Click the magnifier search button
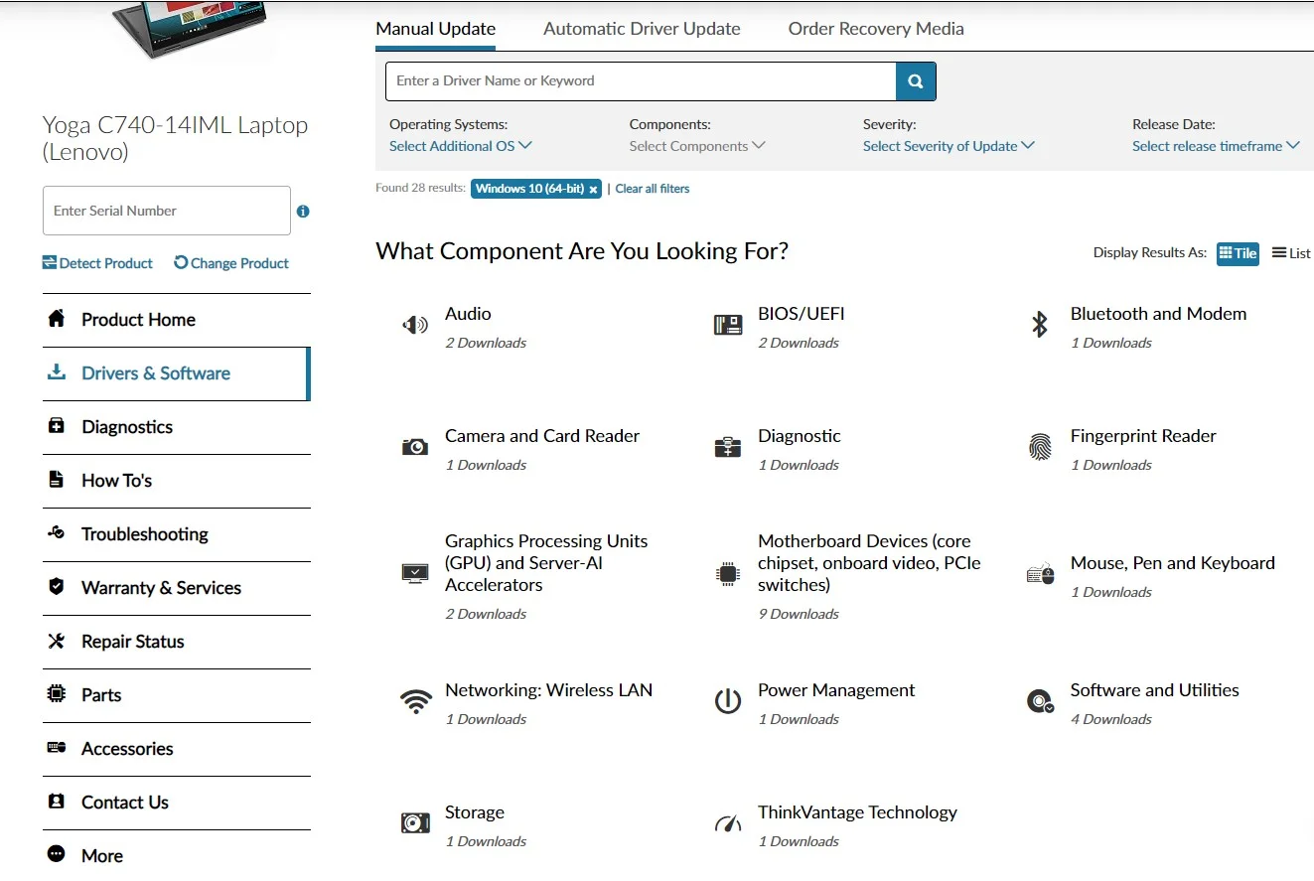 [916, 81]
